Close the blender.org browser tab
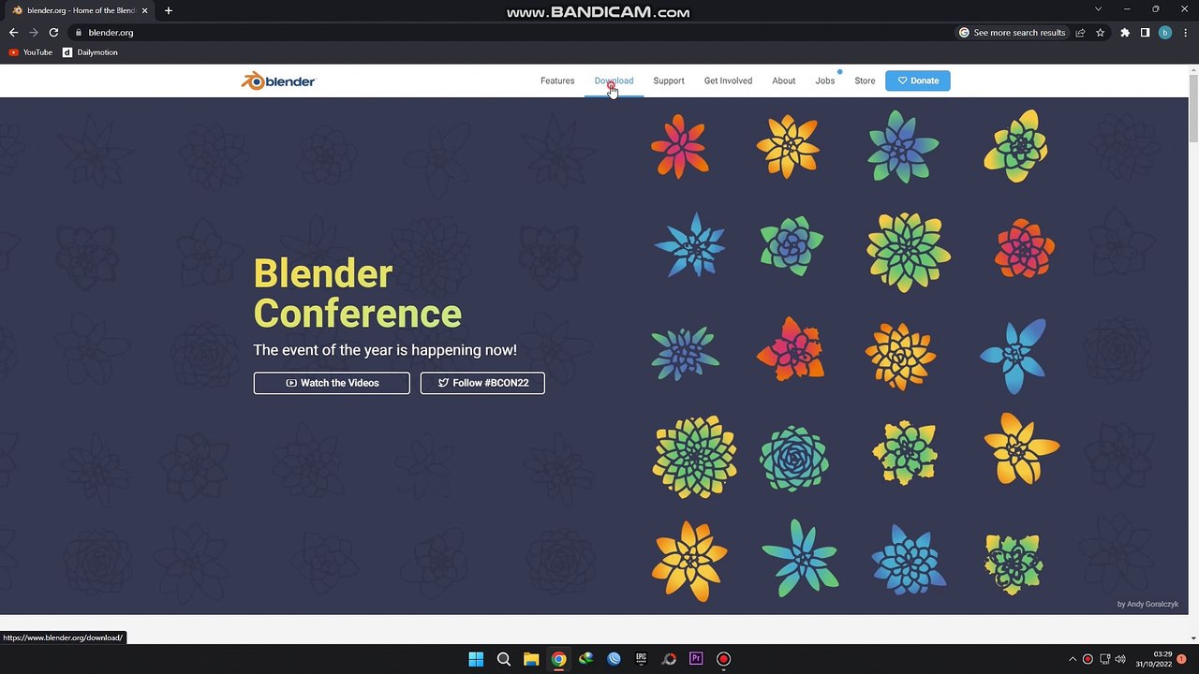Viewport: 1199px width, 674px height. [144, 10]
